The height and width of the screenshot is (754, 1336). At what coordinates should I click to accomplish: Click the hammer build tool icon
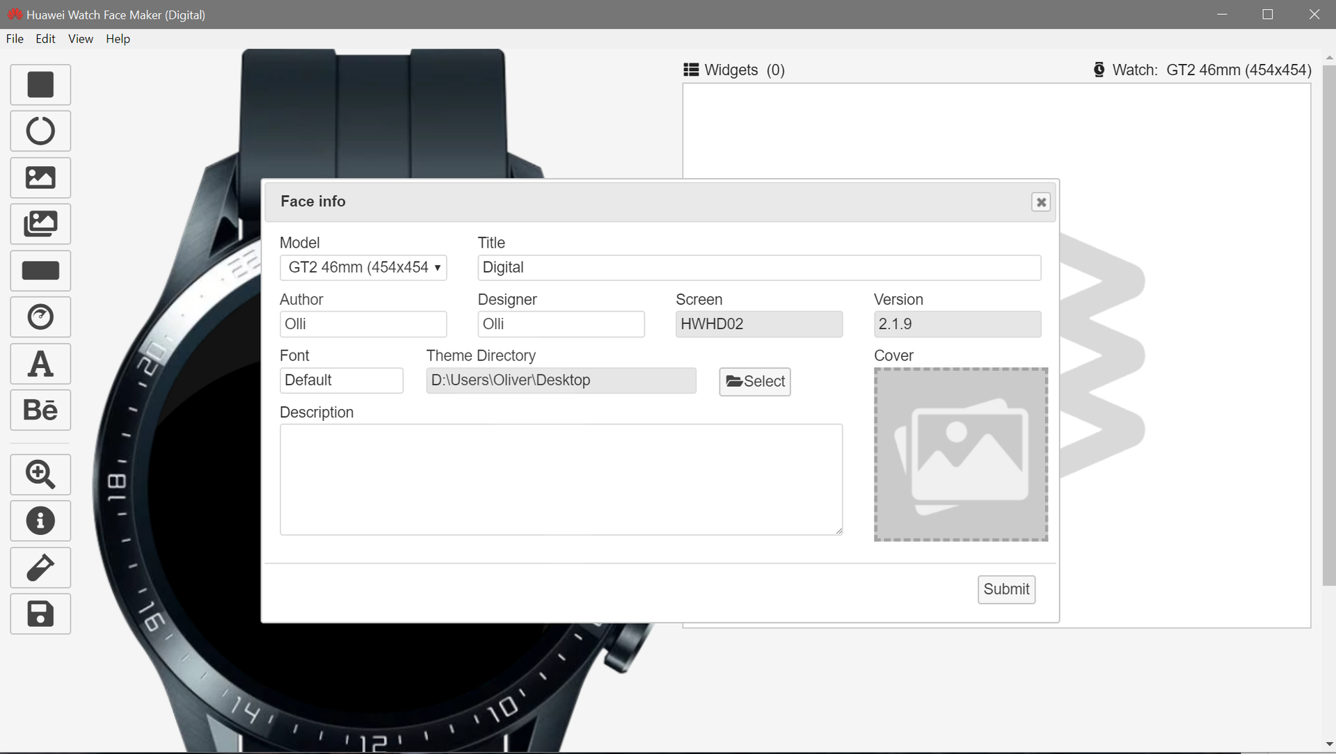coord(40,568)
